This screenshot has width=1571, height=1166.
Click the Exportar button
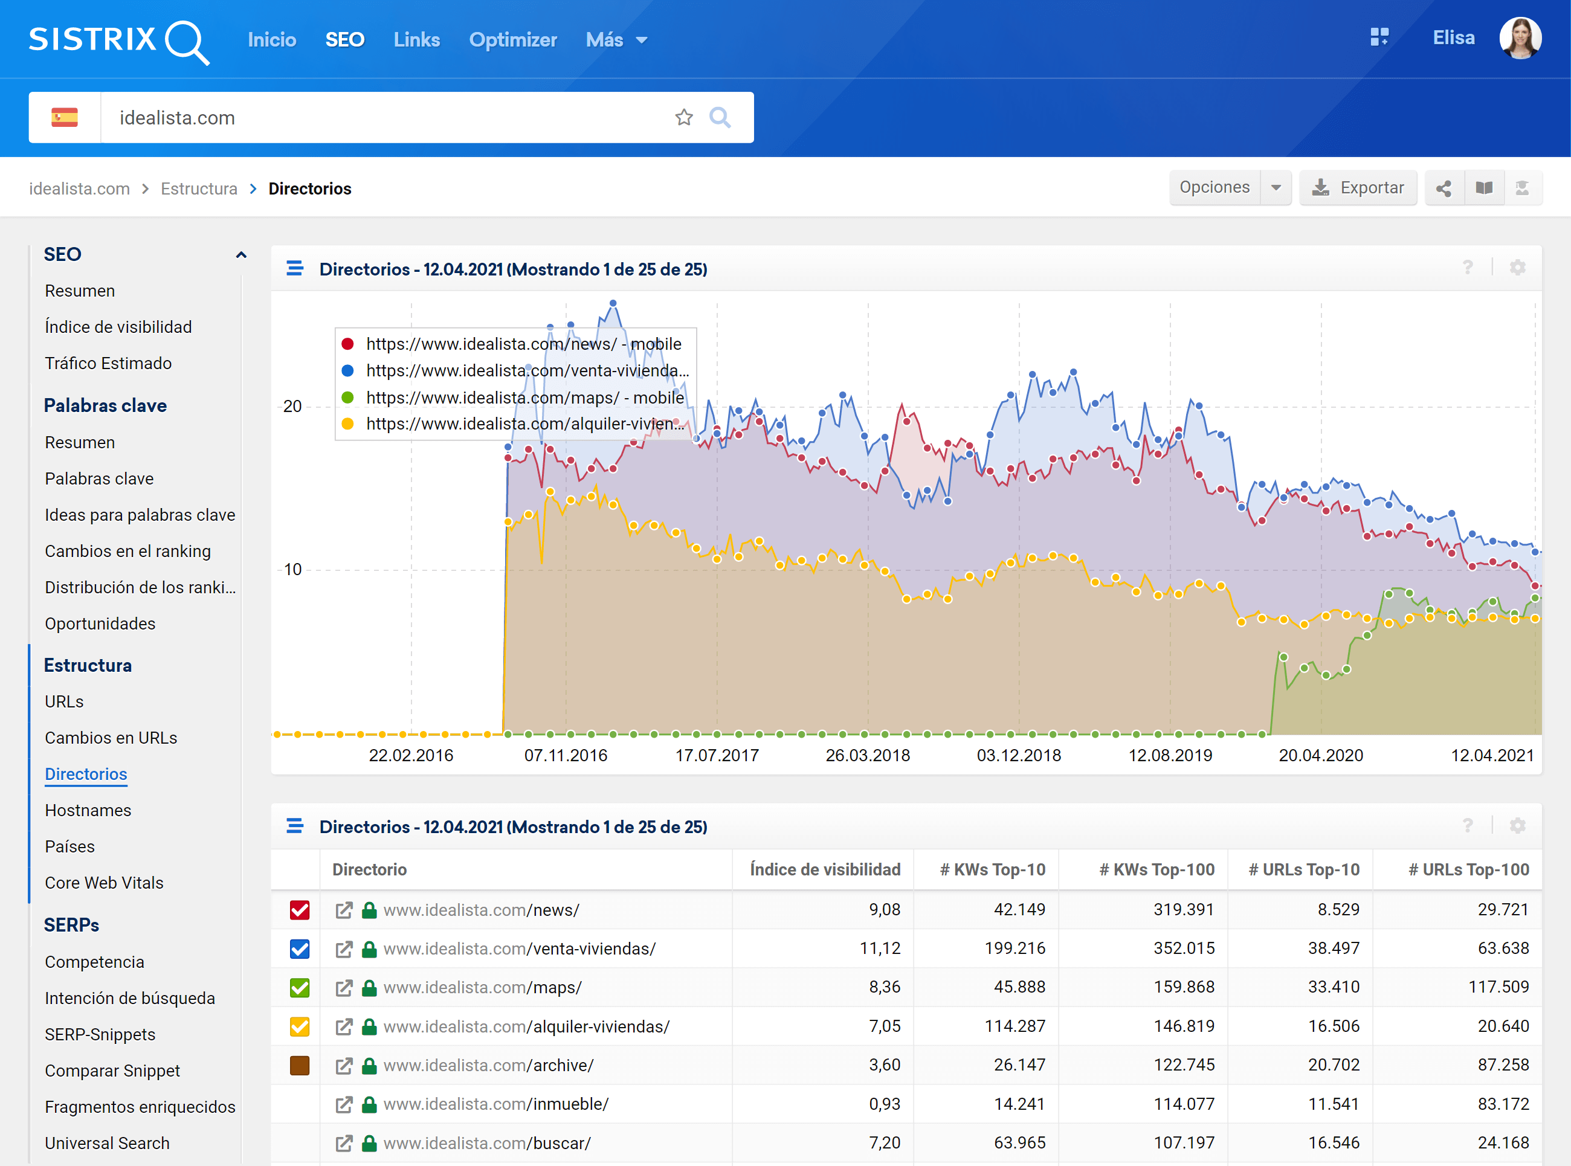1357,188
